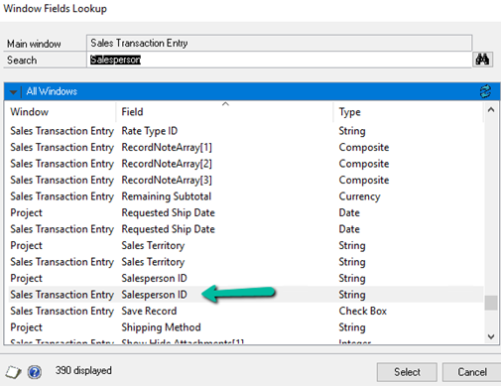This screenshot has height=386, width=501.
Task: Click the vertical scrollbar thumb
Action: coord(491,303)
